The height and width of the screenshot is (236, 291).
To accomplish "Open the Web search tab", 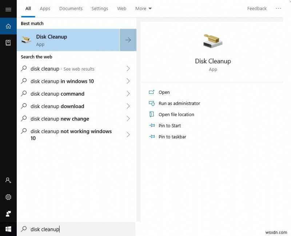I will click(121, 8).
